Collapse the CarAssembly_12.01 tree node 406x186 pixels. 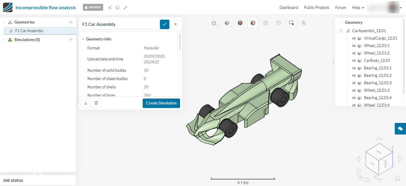[341, 31]
